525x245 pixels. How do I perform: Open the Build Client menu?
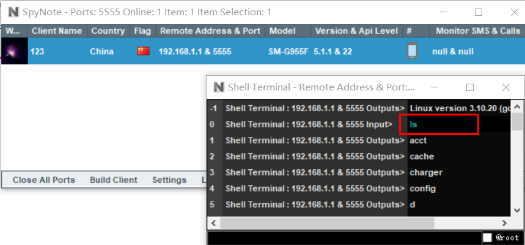click(x=113, y=180)
